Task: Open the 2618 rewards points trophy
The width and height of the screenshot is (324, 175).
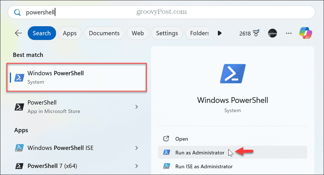Action: (x=249, y=33)
